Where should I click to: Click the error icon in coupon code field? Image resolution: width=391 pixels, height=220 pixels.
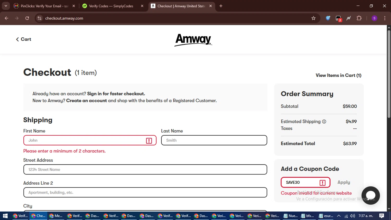(x=322, y=183)
